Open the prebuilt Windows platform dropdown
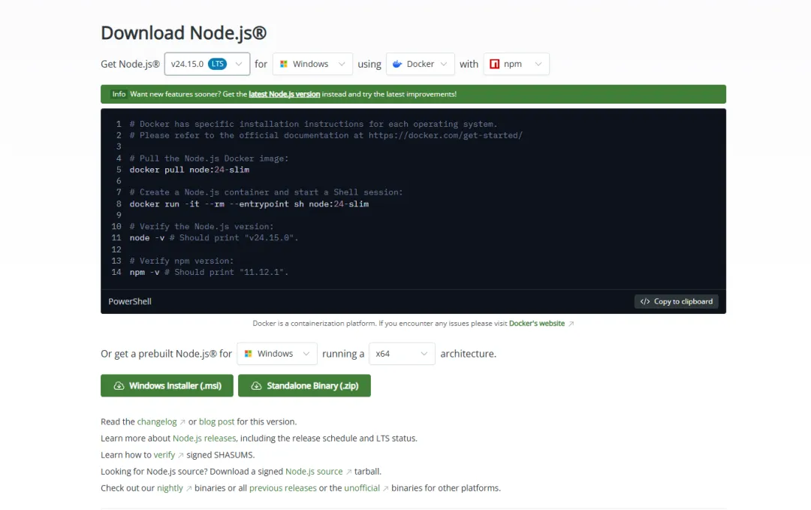 [276, 354]
